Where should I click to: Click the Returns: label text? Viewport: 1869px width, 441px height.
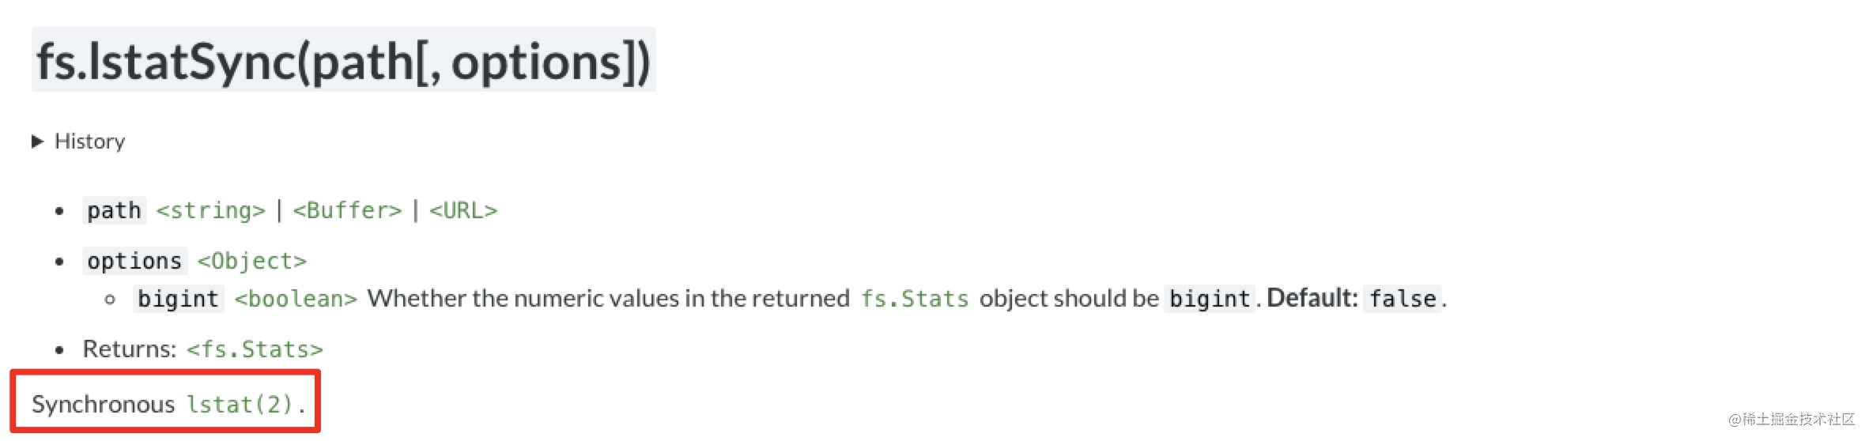130,349
